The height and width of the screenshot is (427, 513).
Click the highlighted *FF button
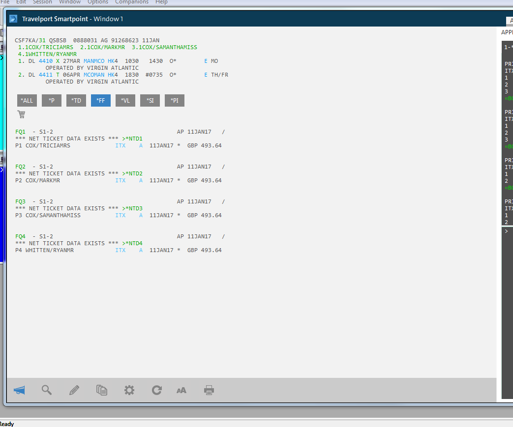pyautogui.click(x=101, y=100)
